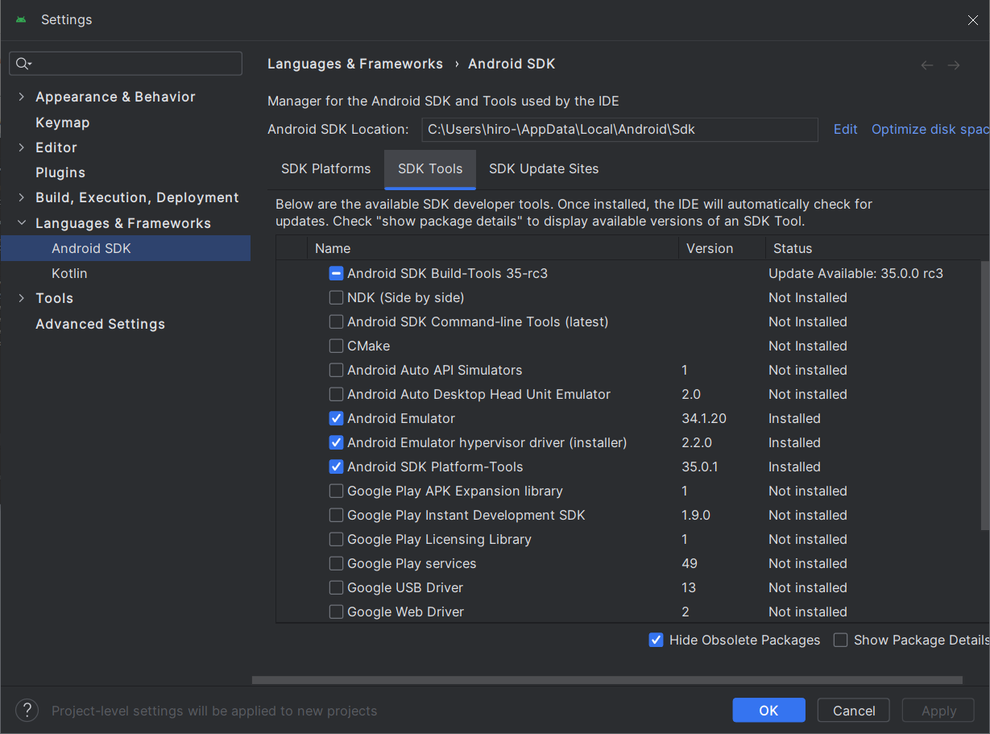Click the help question mark icon
990x734 pixels.
(x=27, y=710)
